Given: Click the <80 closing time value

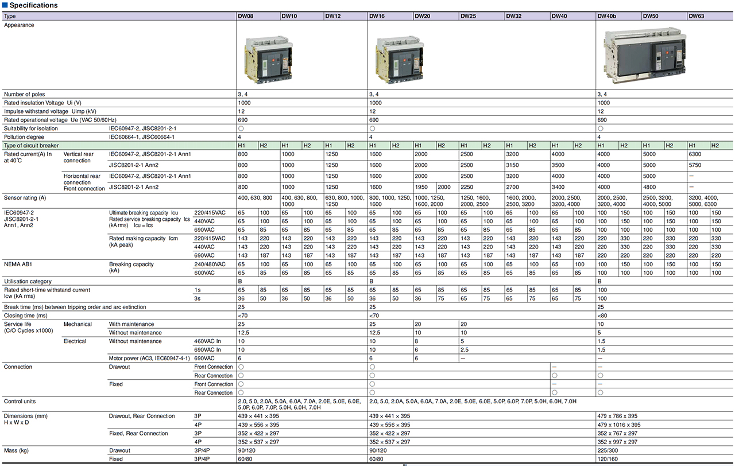Looking at the screenshot, I should [602, 316].
